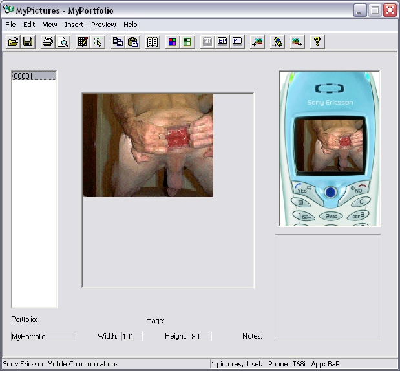Click the BP toolbar icon
Image resolution: width=400 pixels, height=371 pixels.
click(222, 41)
